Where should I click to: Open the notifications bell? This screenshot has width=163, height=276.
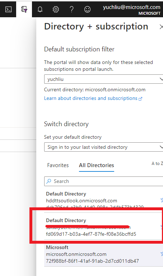(x=40, y=9)
